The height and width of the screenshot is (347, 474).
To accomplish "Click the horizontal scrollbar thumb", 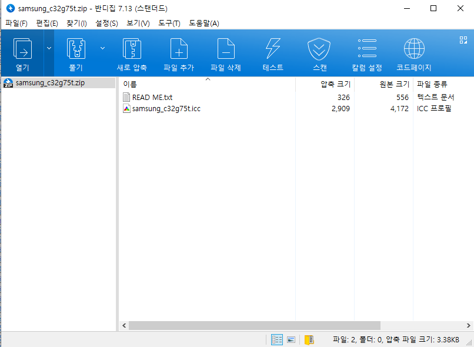I will tap(255, 326).
